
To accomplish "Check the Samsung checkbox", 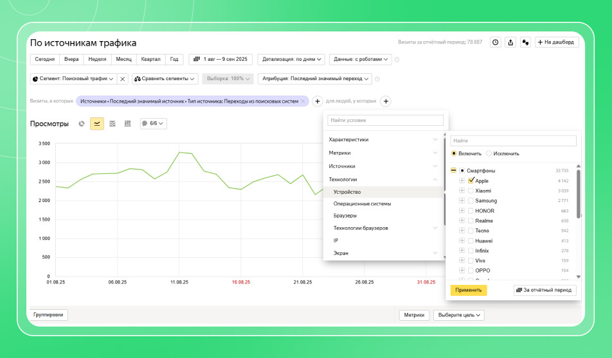I will tap(471, 200).
